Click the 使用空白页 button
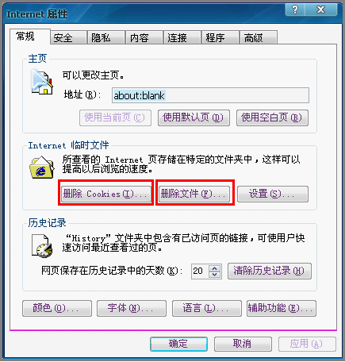Screen dimensions: 345x362 pyautogui.click(x=272, y=117)
